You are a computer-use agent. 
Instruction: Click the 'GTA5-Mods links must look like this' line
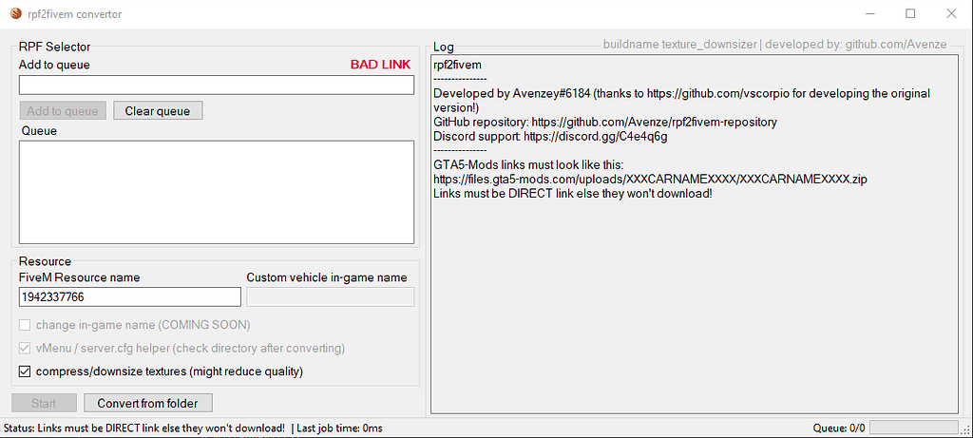click(528, 165)
